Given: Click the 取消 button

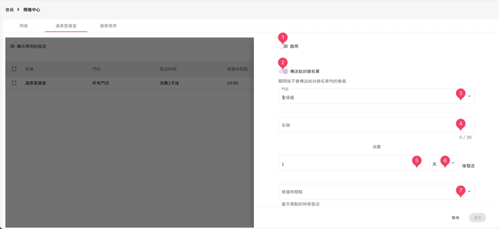Looking at the screenshot, I should [x=455, y=218].
